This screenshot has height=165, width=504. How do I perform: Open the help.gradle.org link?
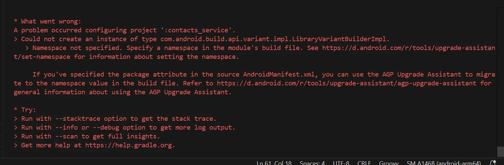130,145
